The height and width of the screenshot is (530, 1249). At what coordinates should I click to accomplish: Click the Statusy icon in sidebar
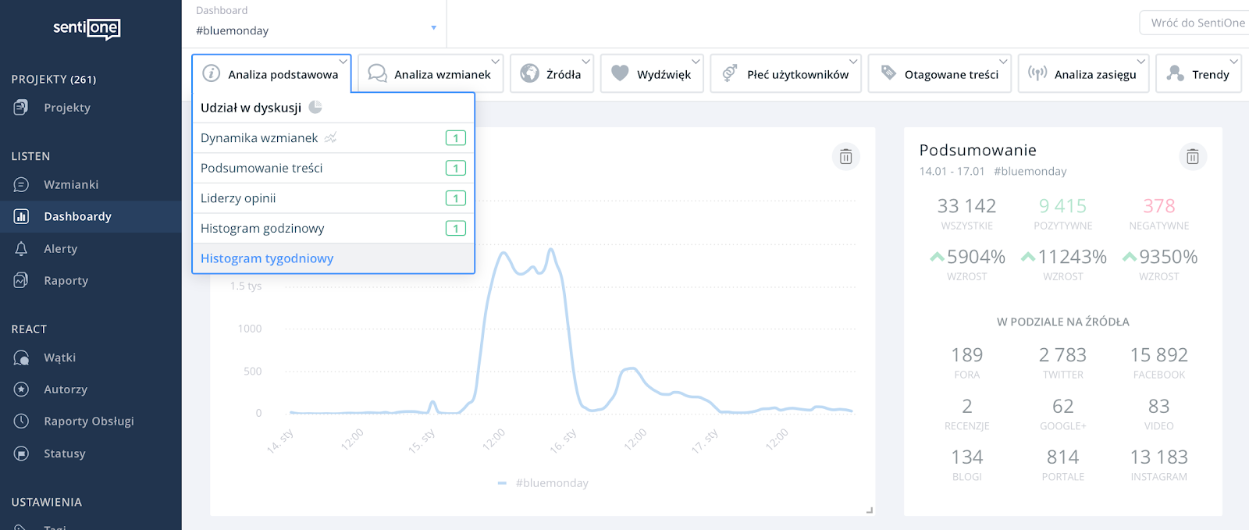(x=21, y=454)
